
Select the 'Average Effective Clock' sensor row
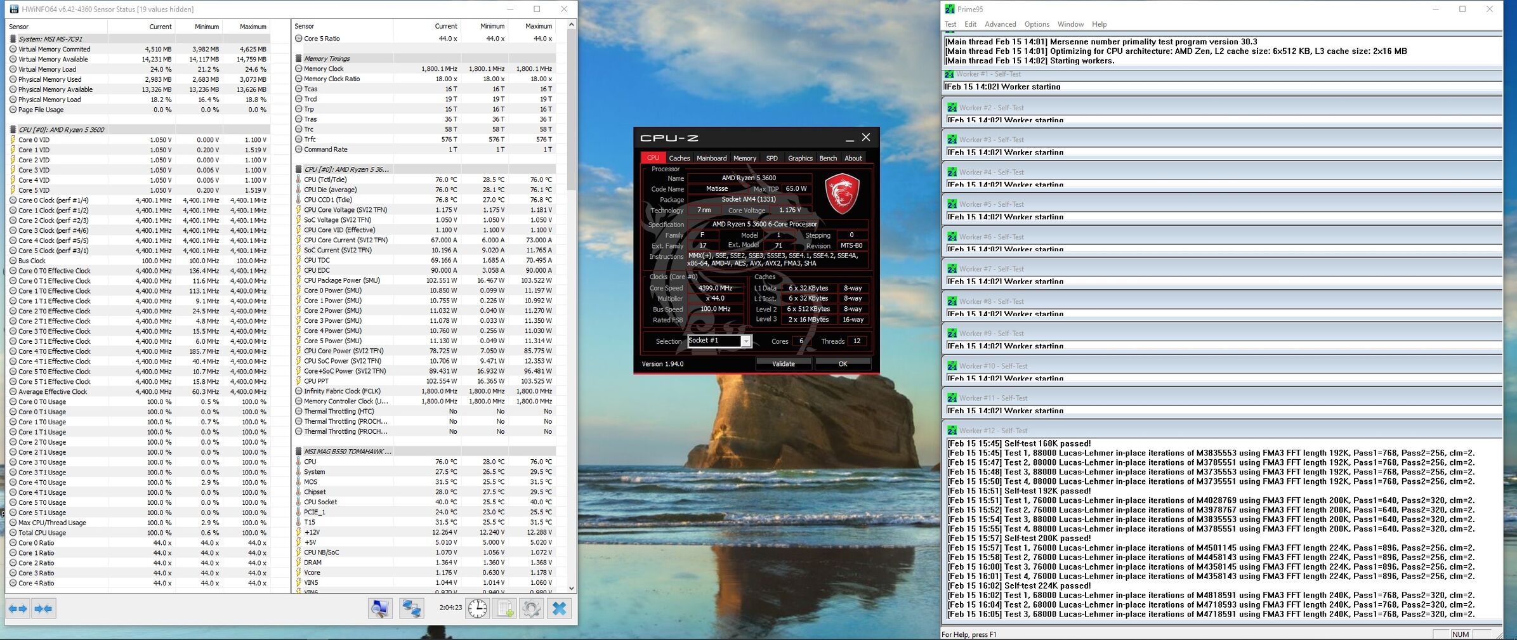click(x=139, y=391)
